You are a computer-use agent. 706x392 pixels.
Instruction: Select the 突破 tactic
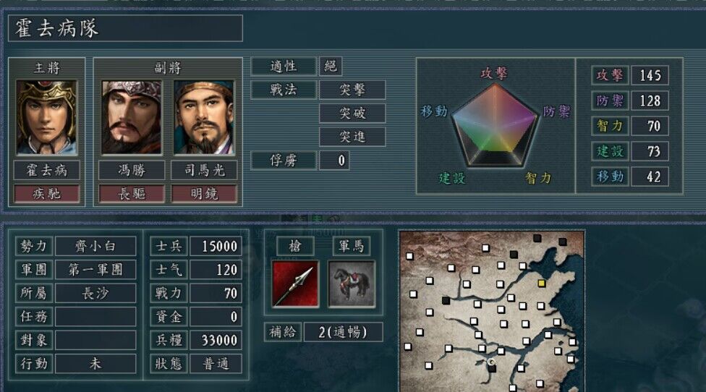[352, 114]
